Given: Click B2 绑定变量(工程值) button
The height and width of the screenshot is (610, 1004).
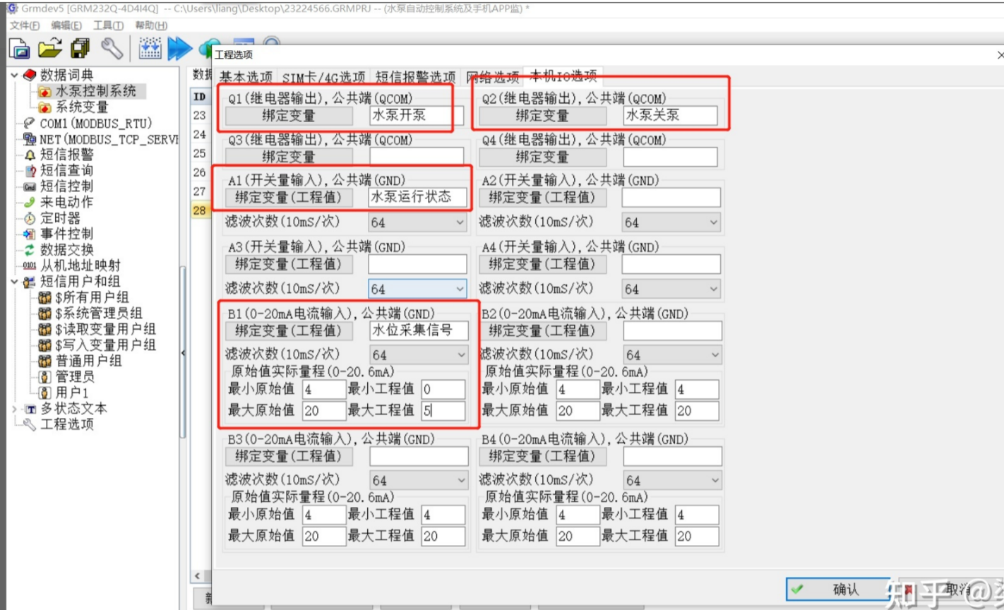Looking at the screenshot, I should tap(542, 330).
